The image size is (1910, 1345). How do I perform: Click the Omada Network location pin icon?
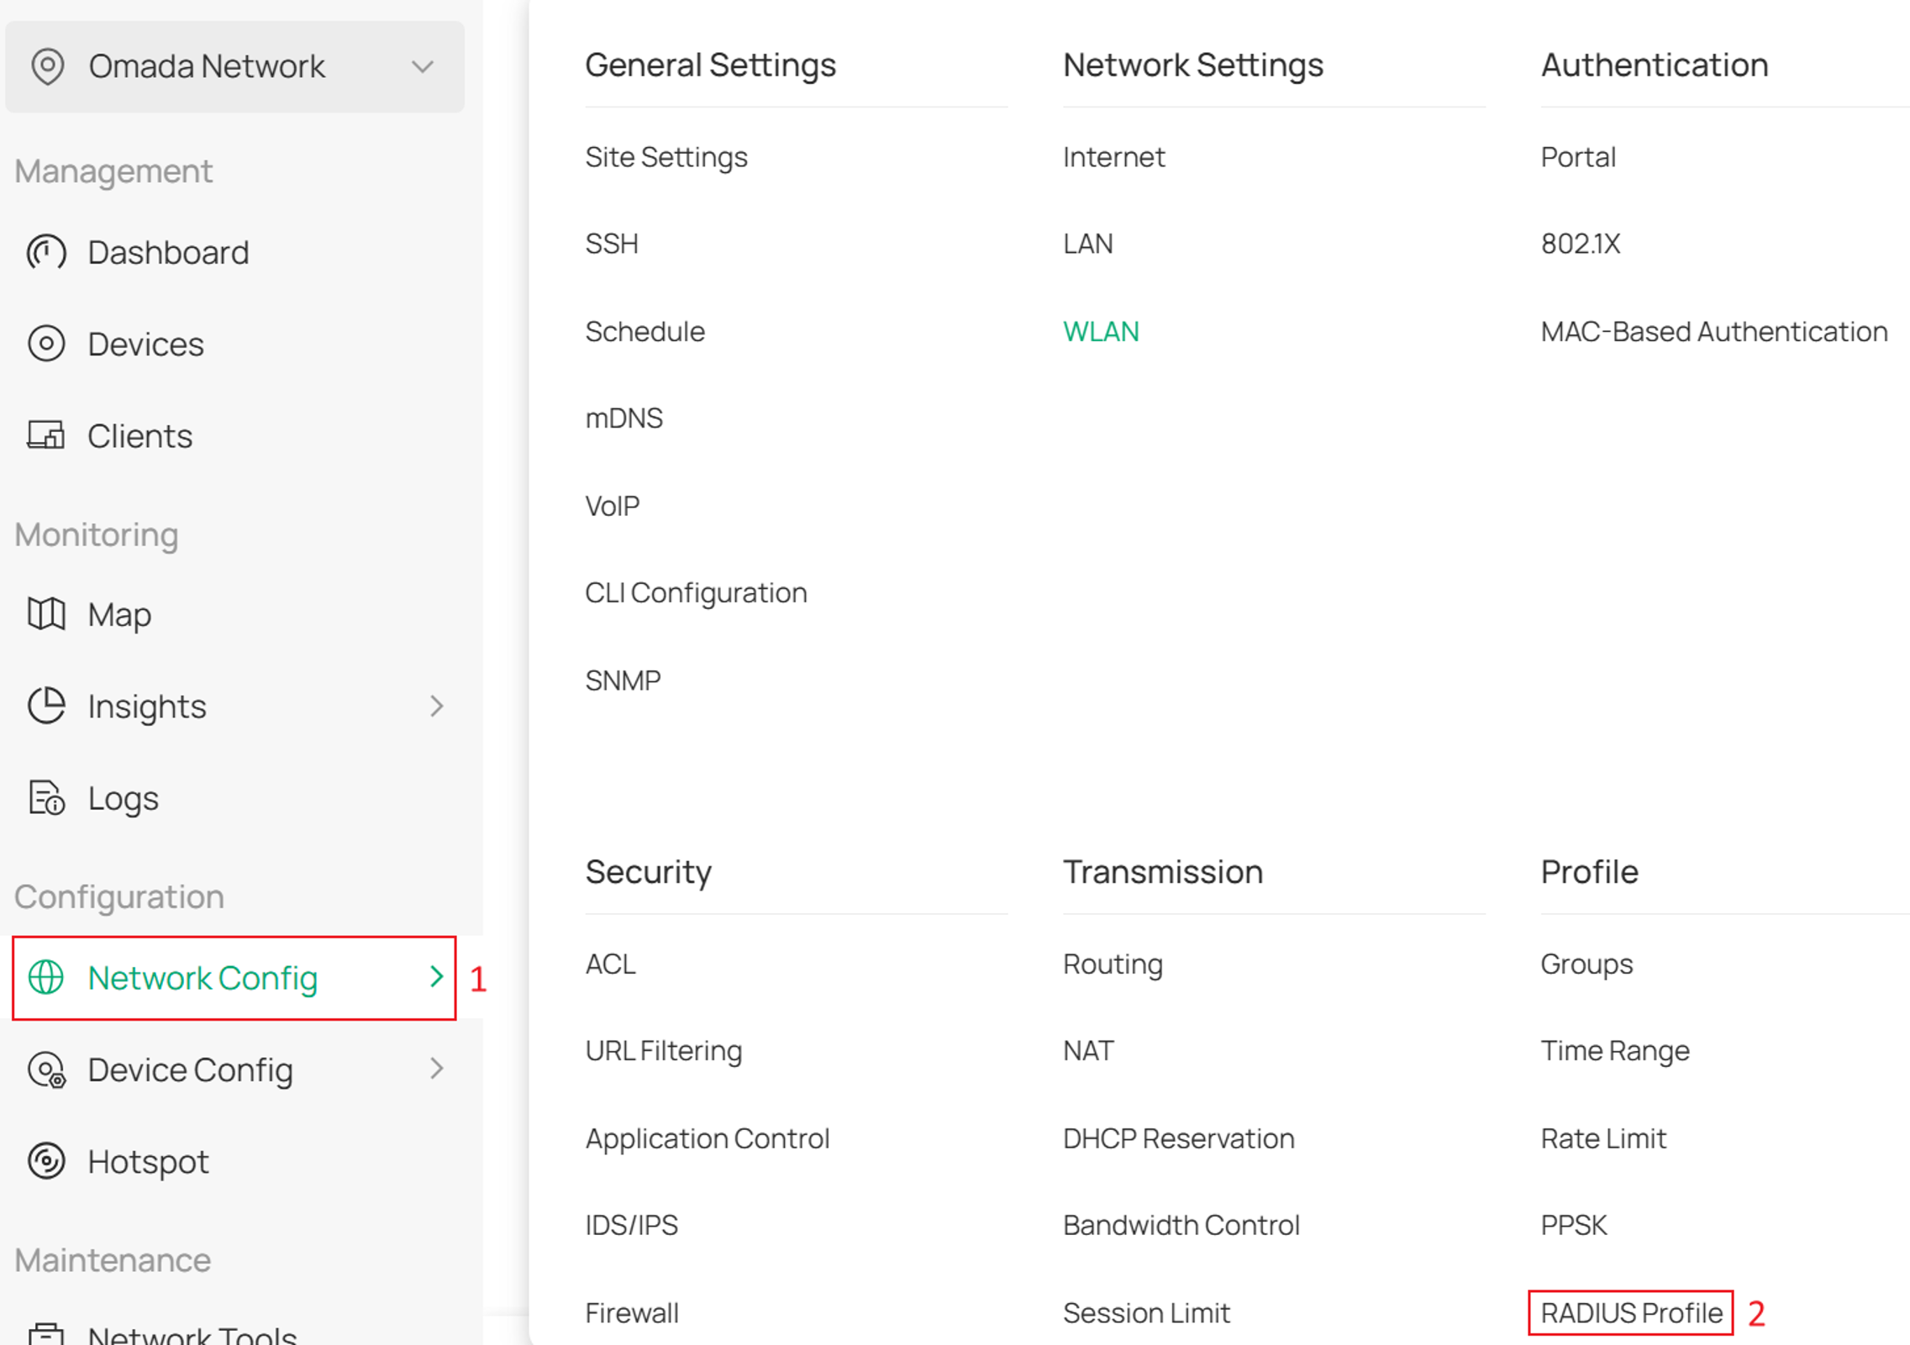[x=47, y=66]
